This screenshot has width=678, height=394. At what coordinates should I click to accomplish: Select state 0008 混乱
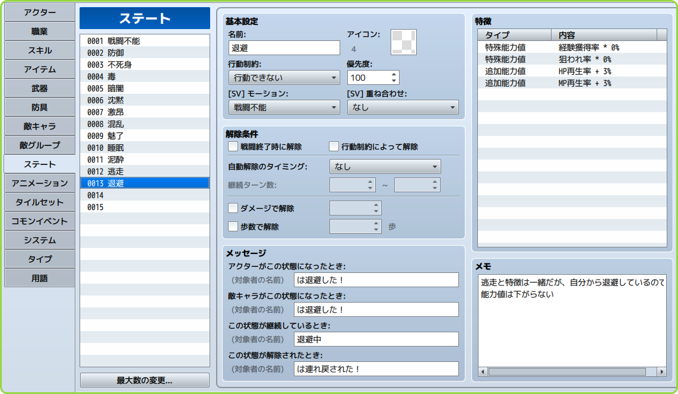point(145,124)
